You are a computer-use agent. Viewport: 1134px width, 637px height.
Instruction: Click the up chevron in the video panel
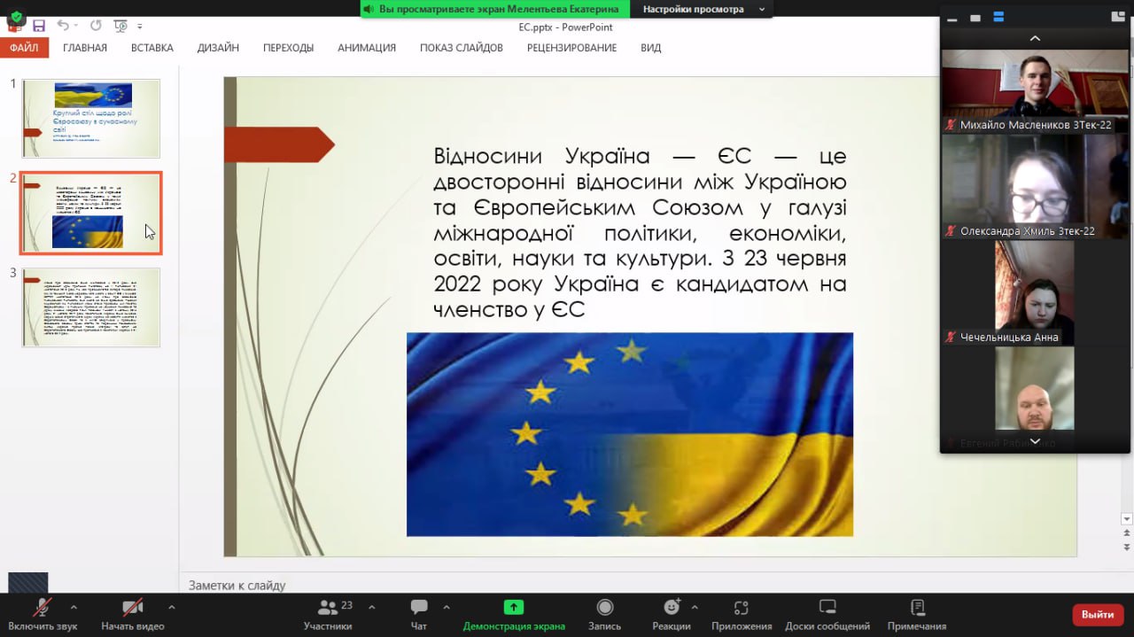[x=1035, y=38]
